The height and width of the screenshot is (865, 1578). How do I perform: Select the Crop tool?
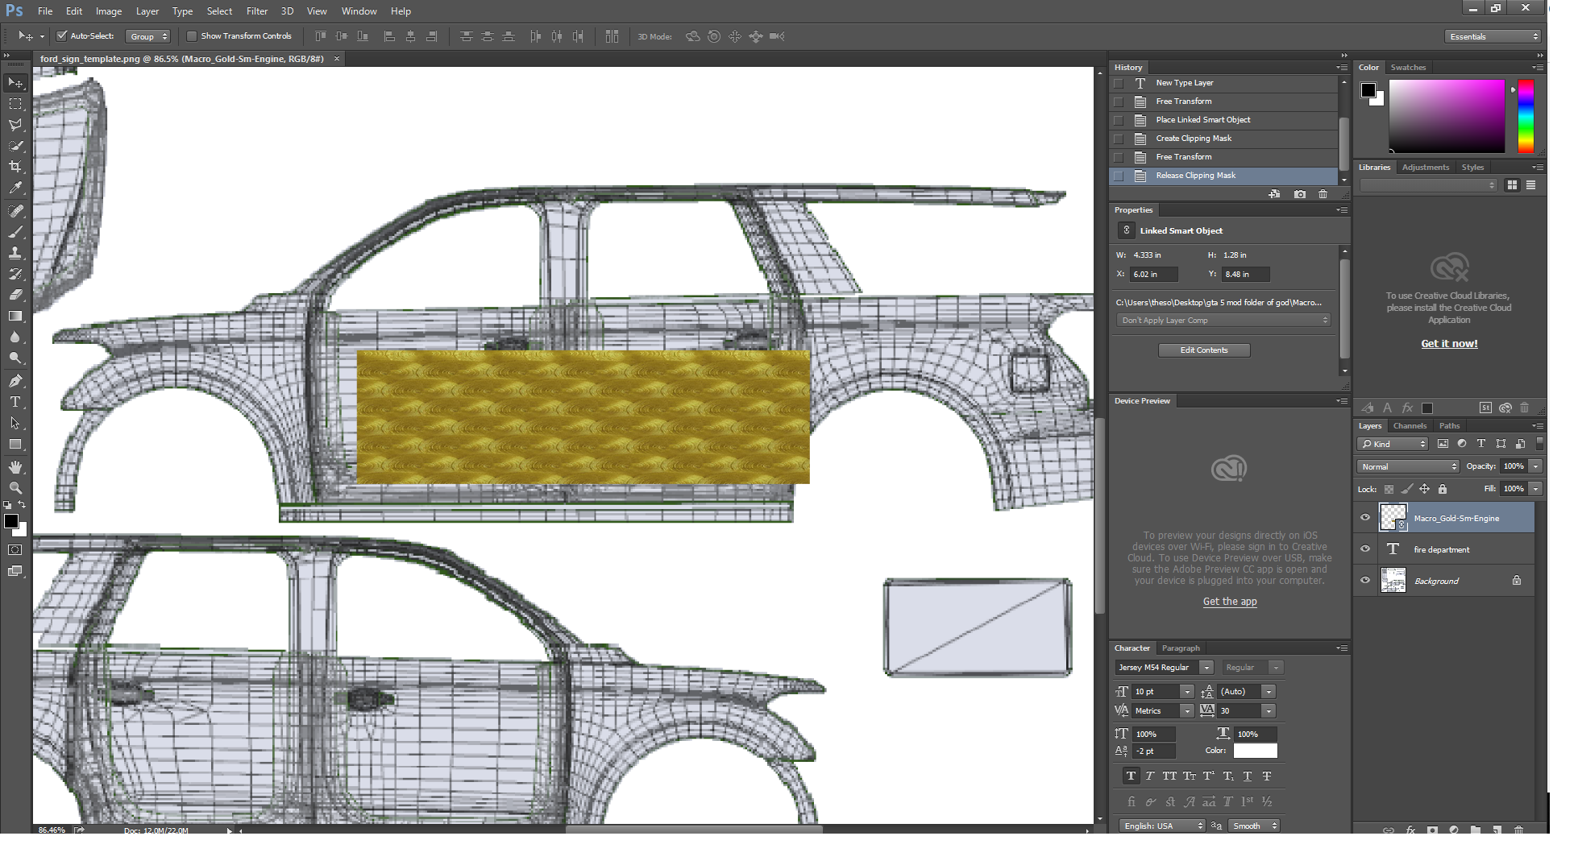(15, 167)
